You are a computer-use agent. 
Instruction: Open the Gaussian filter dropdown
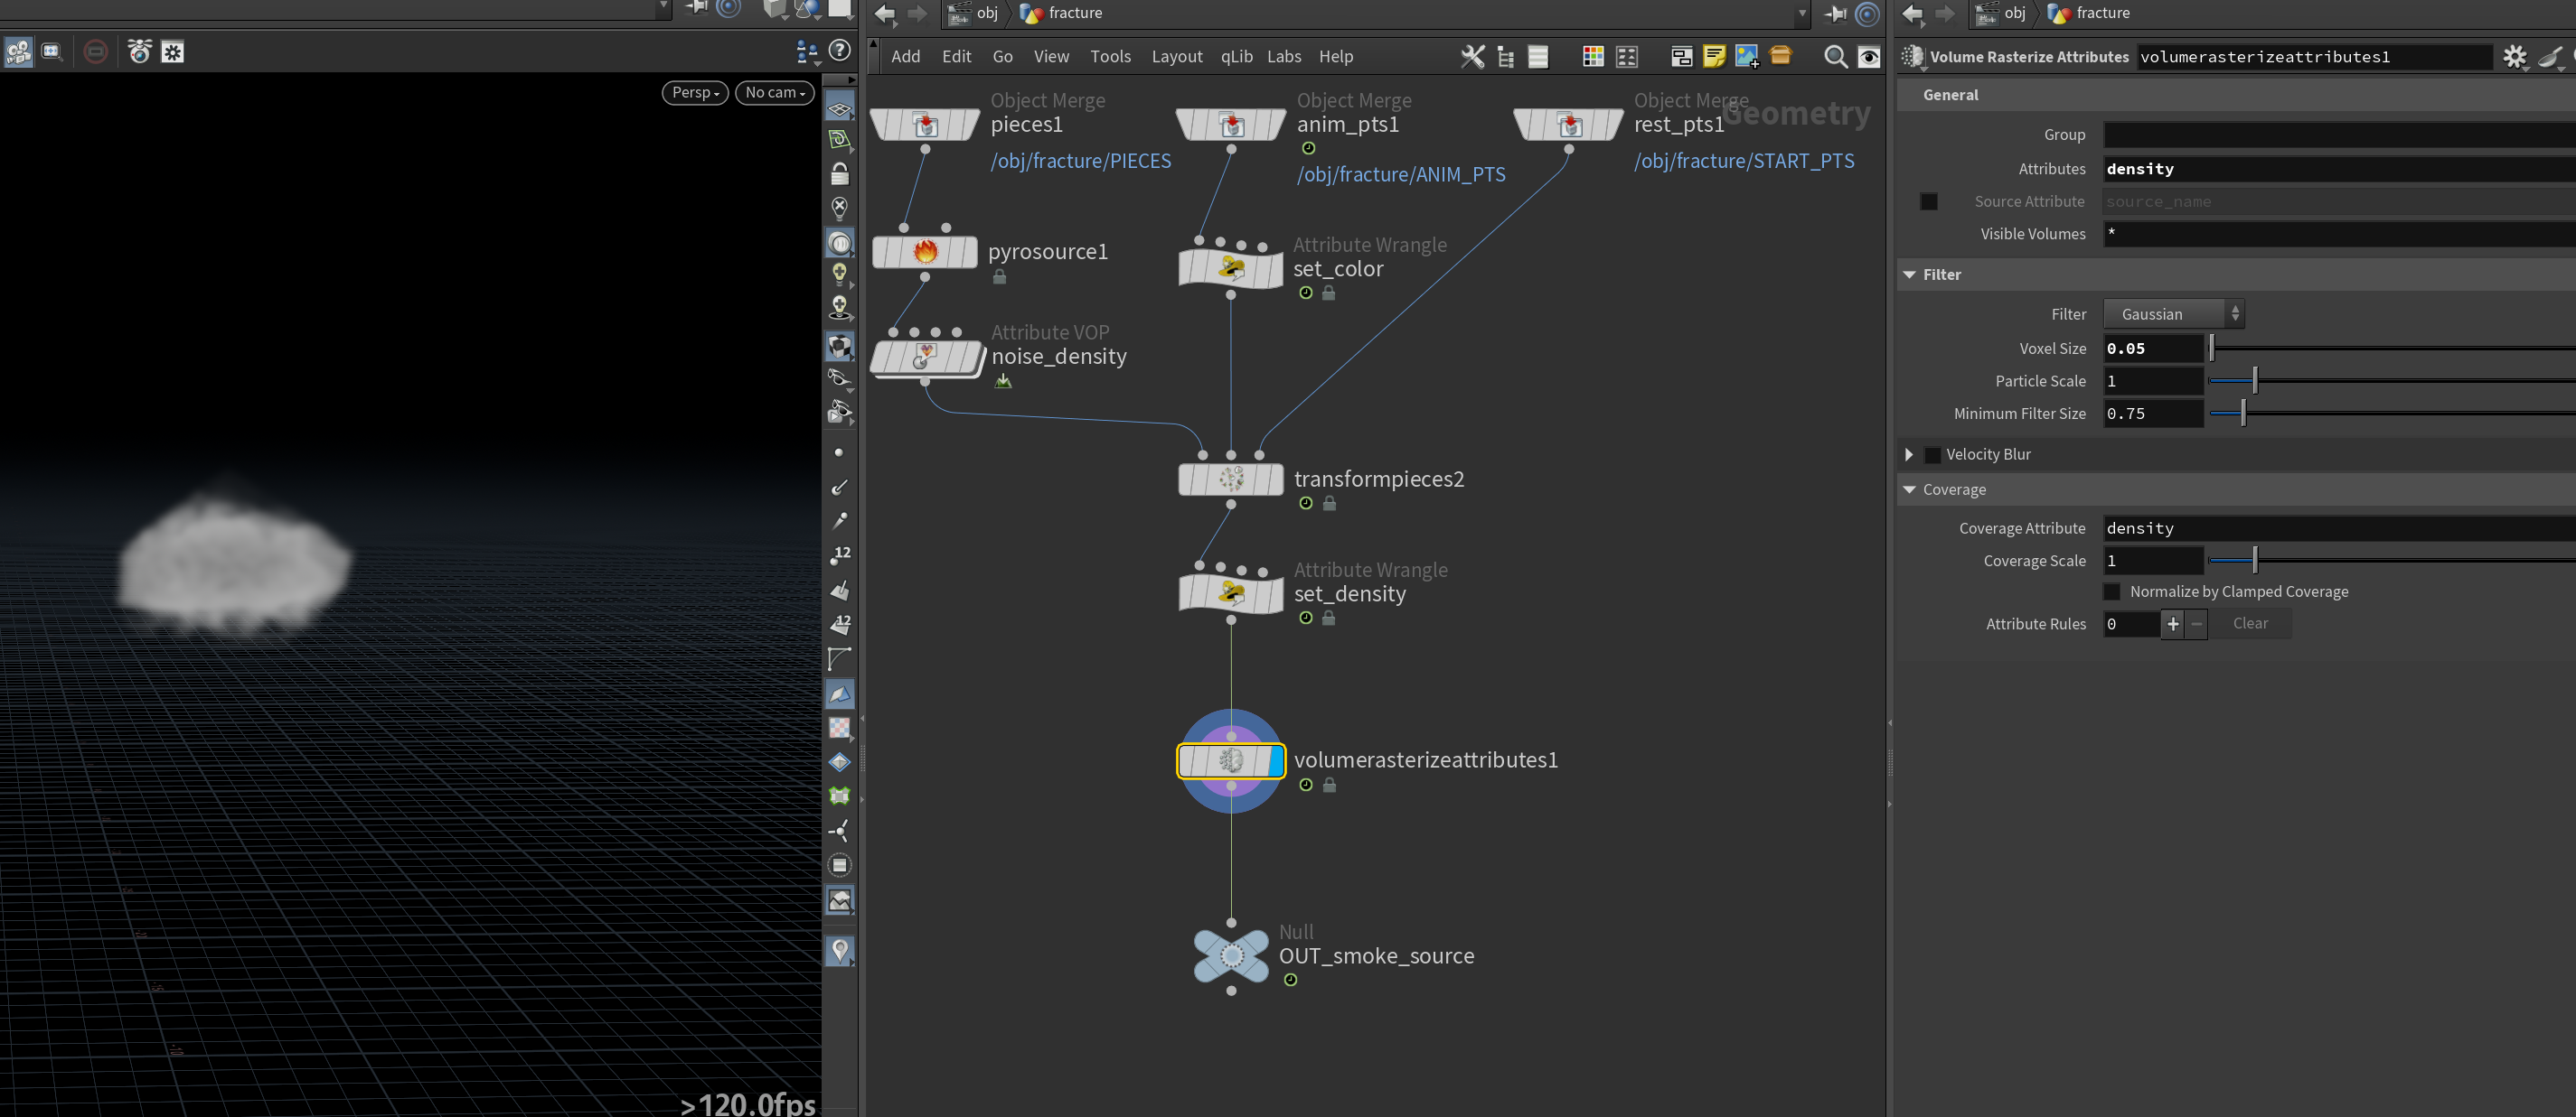coord(2174,313)
